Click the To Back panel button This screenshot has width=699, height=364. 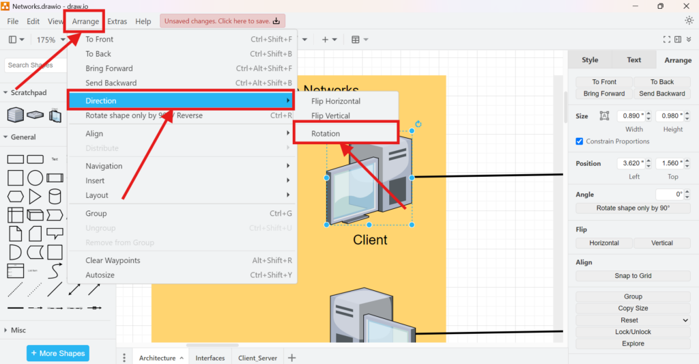(x=662, y=82)
